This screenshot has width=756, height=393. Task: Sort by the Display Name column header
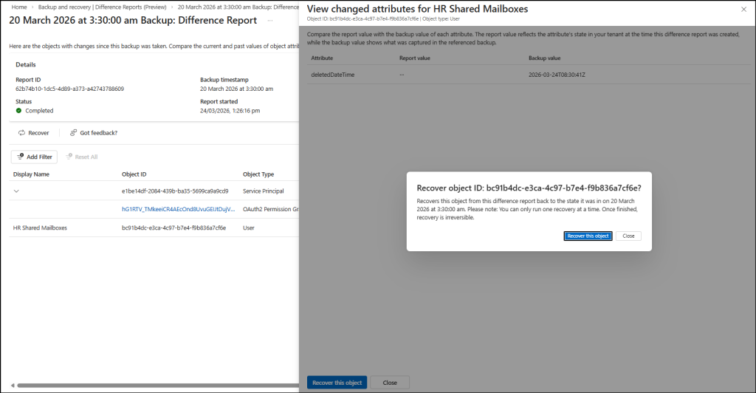(31, 174)
